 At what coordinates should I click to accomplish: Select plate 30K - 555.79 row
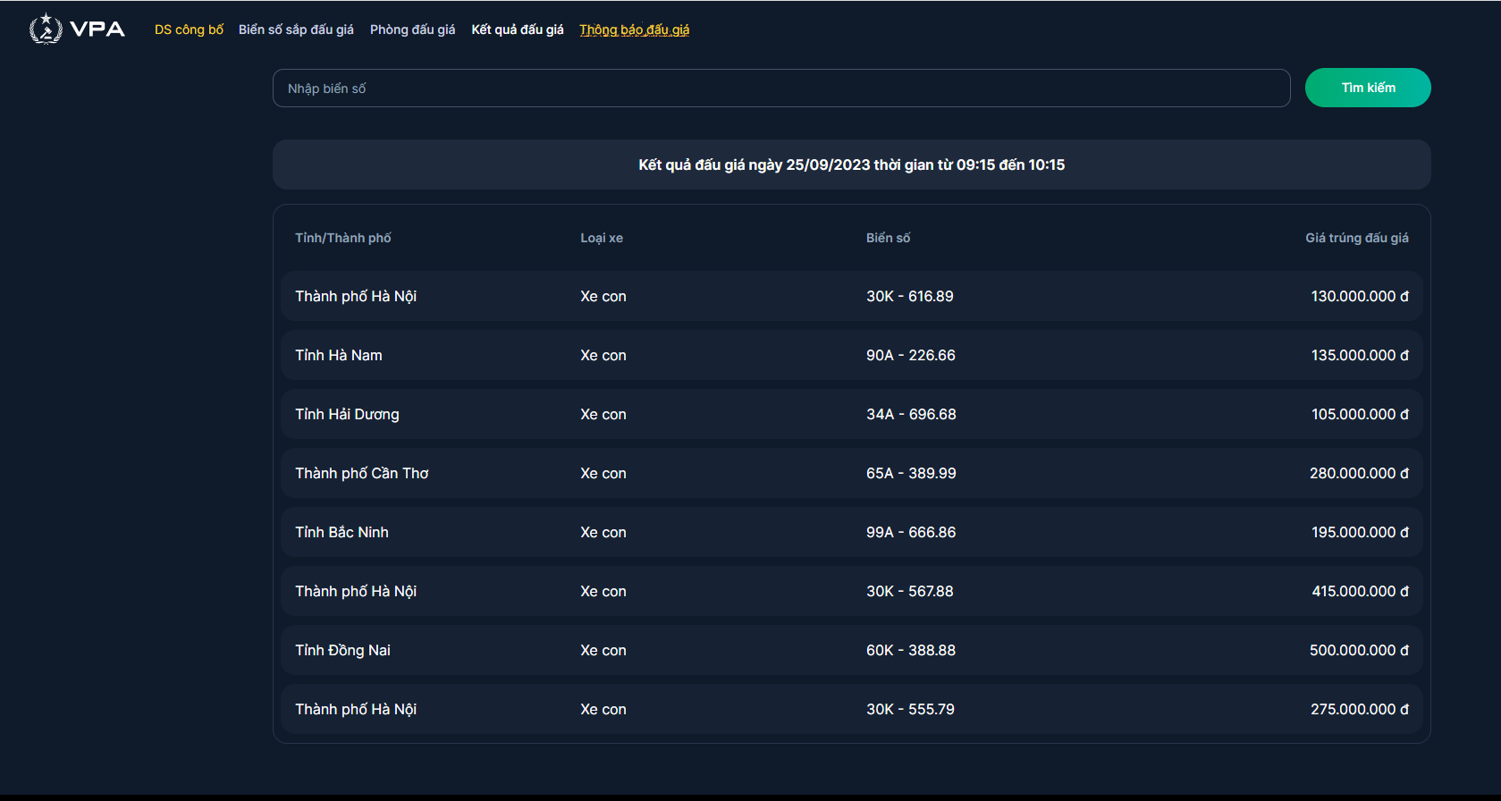(851, 709)
